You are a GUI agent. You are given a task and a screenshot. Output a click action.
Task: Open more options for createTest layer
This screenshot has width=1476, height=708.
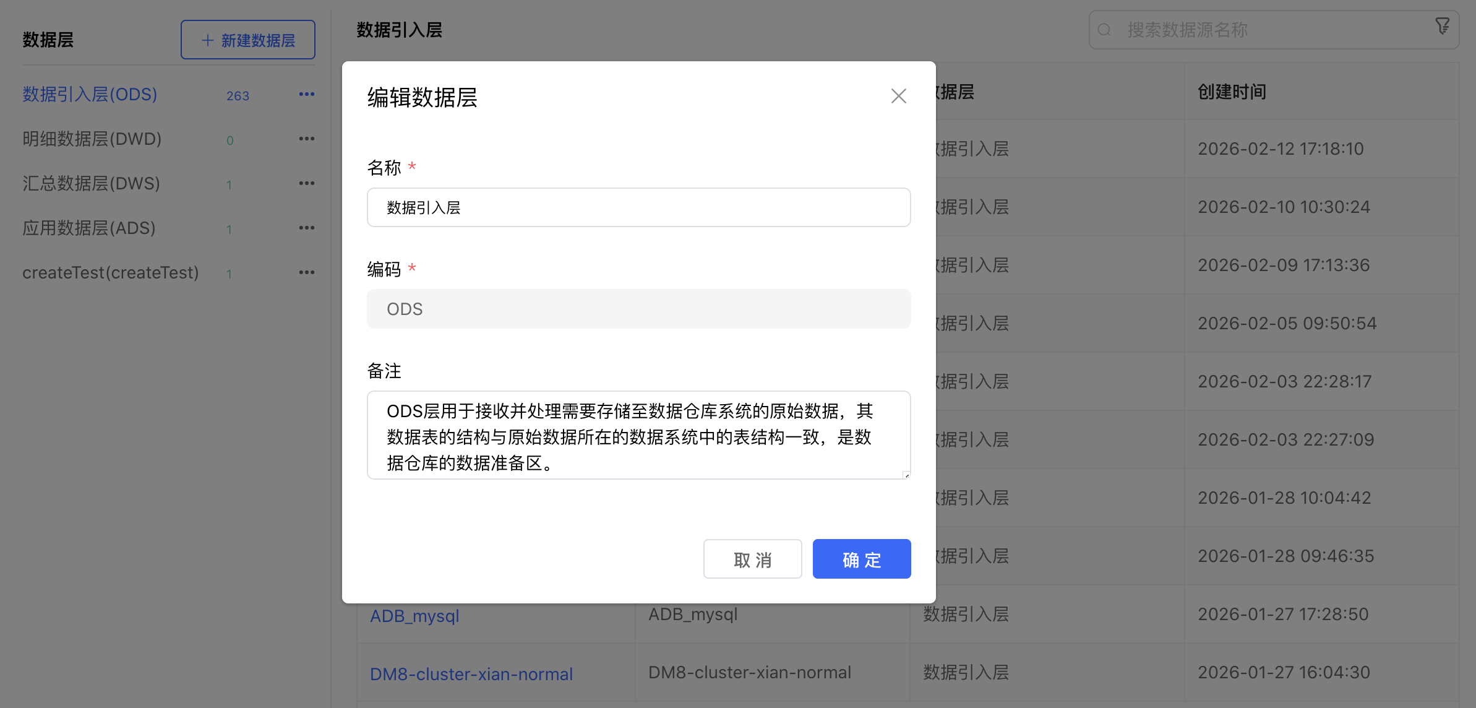coord(307,272)
